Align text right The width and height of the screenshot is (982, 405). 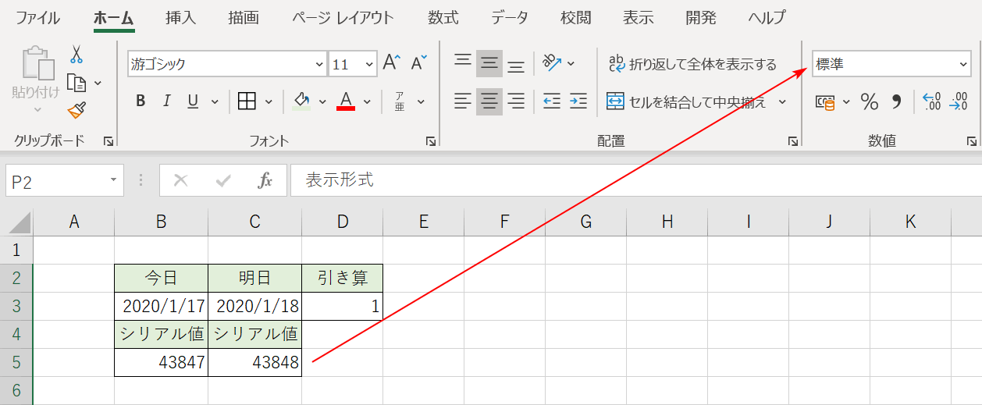(516, 101)
